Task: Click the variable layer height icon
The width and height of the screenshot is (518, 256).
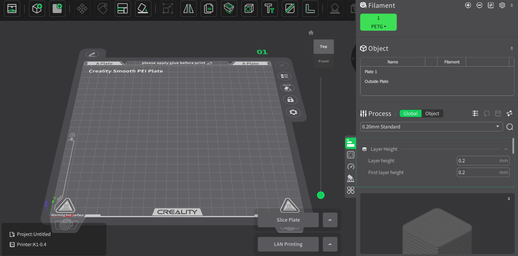Action: tap(229, 9)
